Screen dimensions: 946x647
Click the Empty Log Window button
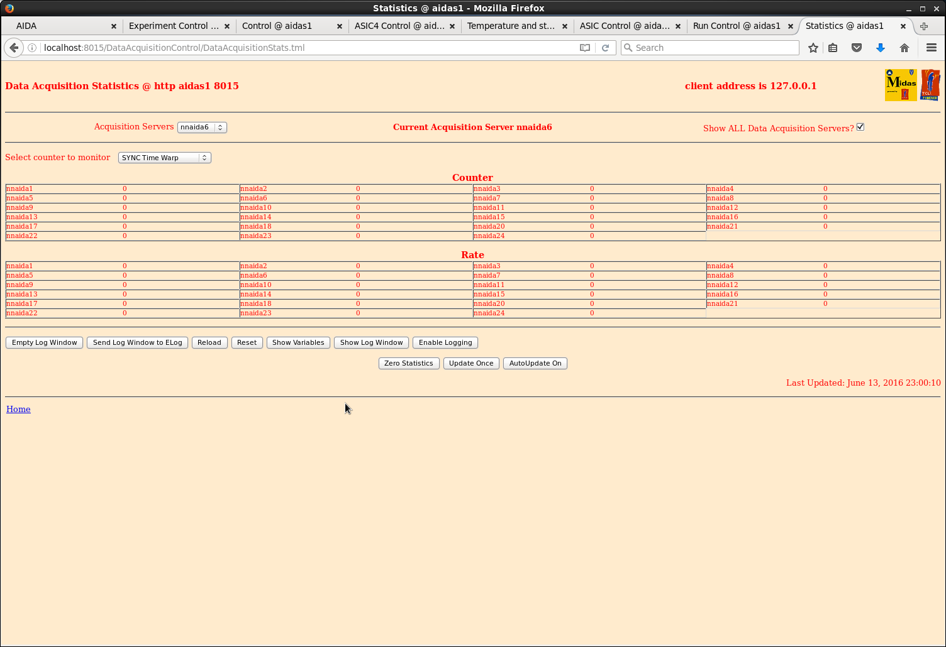pyautogui.click(x=45, y=342)
